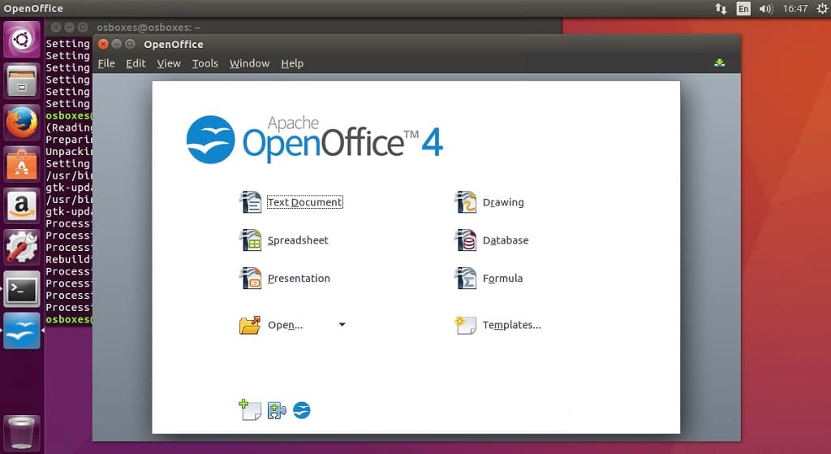The image size is (831, 454).
Task: Open System Settings from the launcher
Action: 22,247
